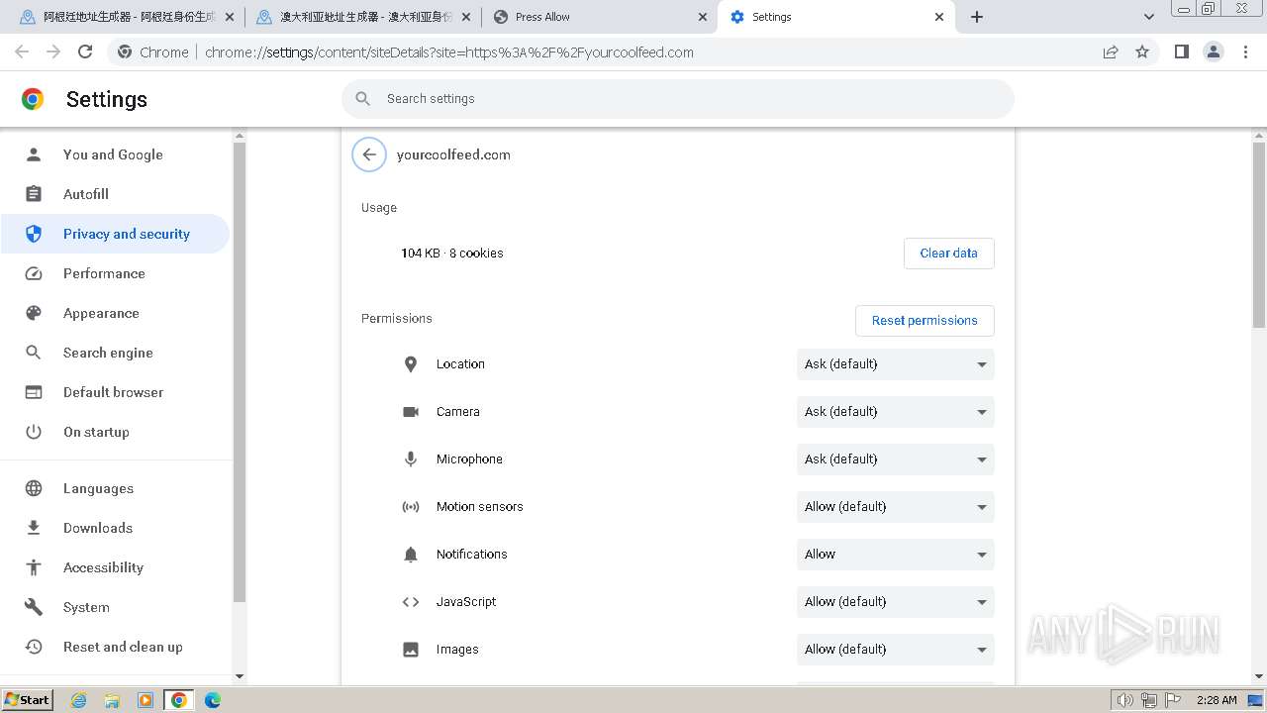Switch to the Press Allow tab
The height and width of the screenshot is (713, 1267).
coord(599,17)
